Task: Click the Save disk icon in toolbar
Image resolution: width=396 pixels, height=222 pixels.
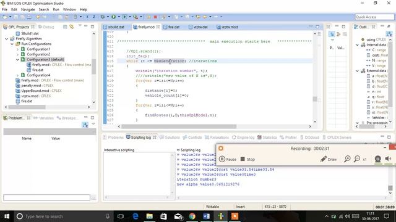Action: point(16,17)
